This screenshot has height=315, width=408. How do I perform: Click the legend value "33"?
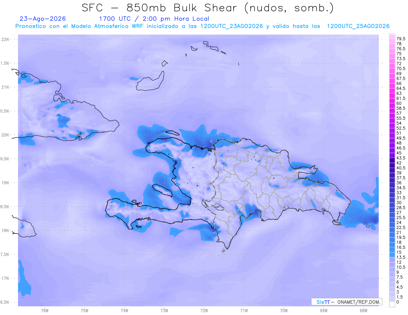click(x=399, y=193)
